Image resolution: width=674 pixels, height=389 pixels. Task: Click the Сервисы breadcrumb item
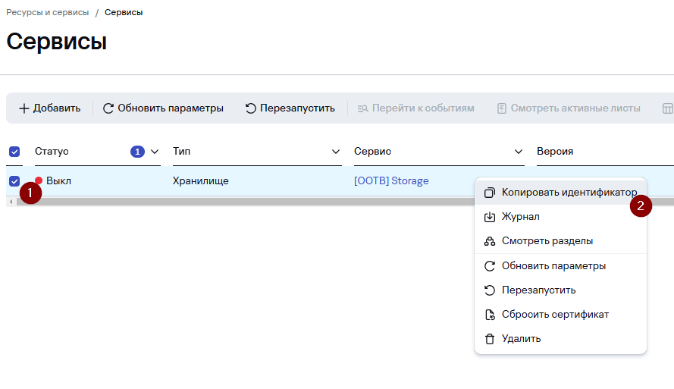[x=124, y=12]
